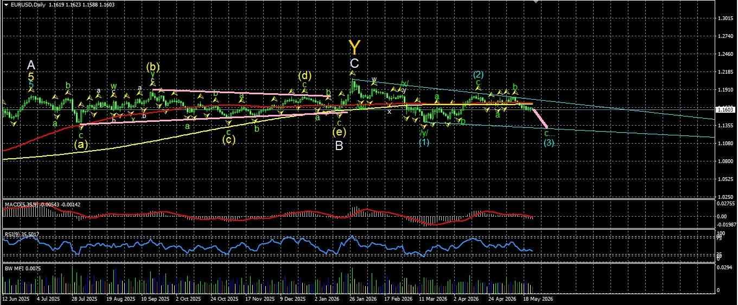Select the yellow (b) wave label

[x=153, y=67]
